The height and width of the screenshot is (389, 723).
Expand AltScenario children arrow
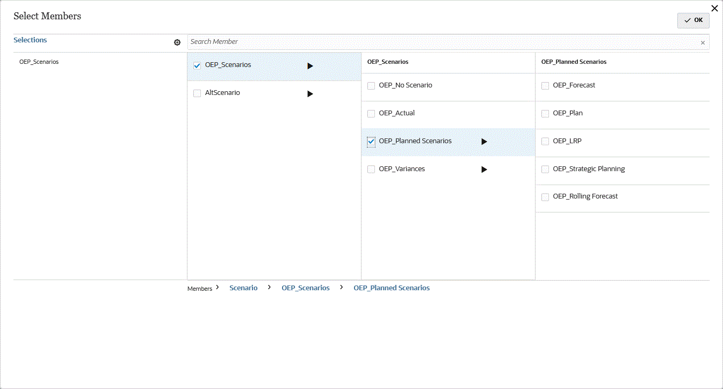(x=310, y=94)
